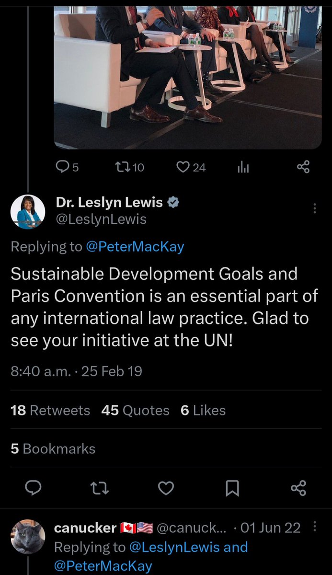Open reply on the photo tweet above

62,167
